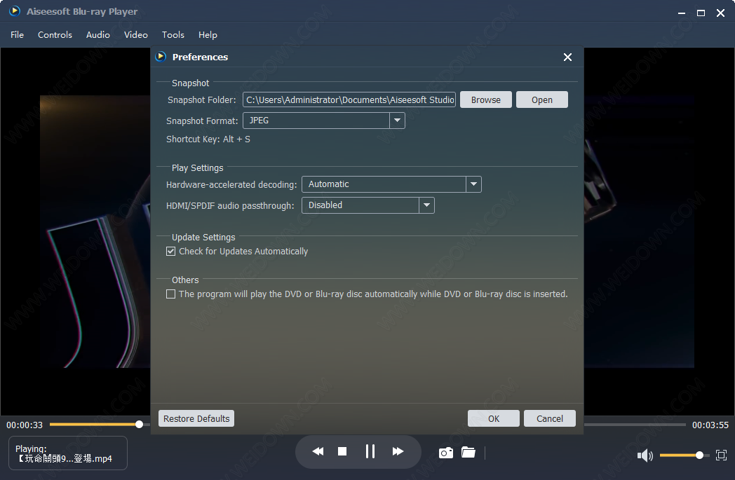Click the rewind playback button
735x480 pixels.
[318, 452]
